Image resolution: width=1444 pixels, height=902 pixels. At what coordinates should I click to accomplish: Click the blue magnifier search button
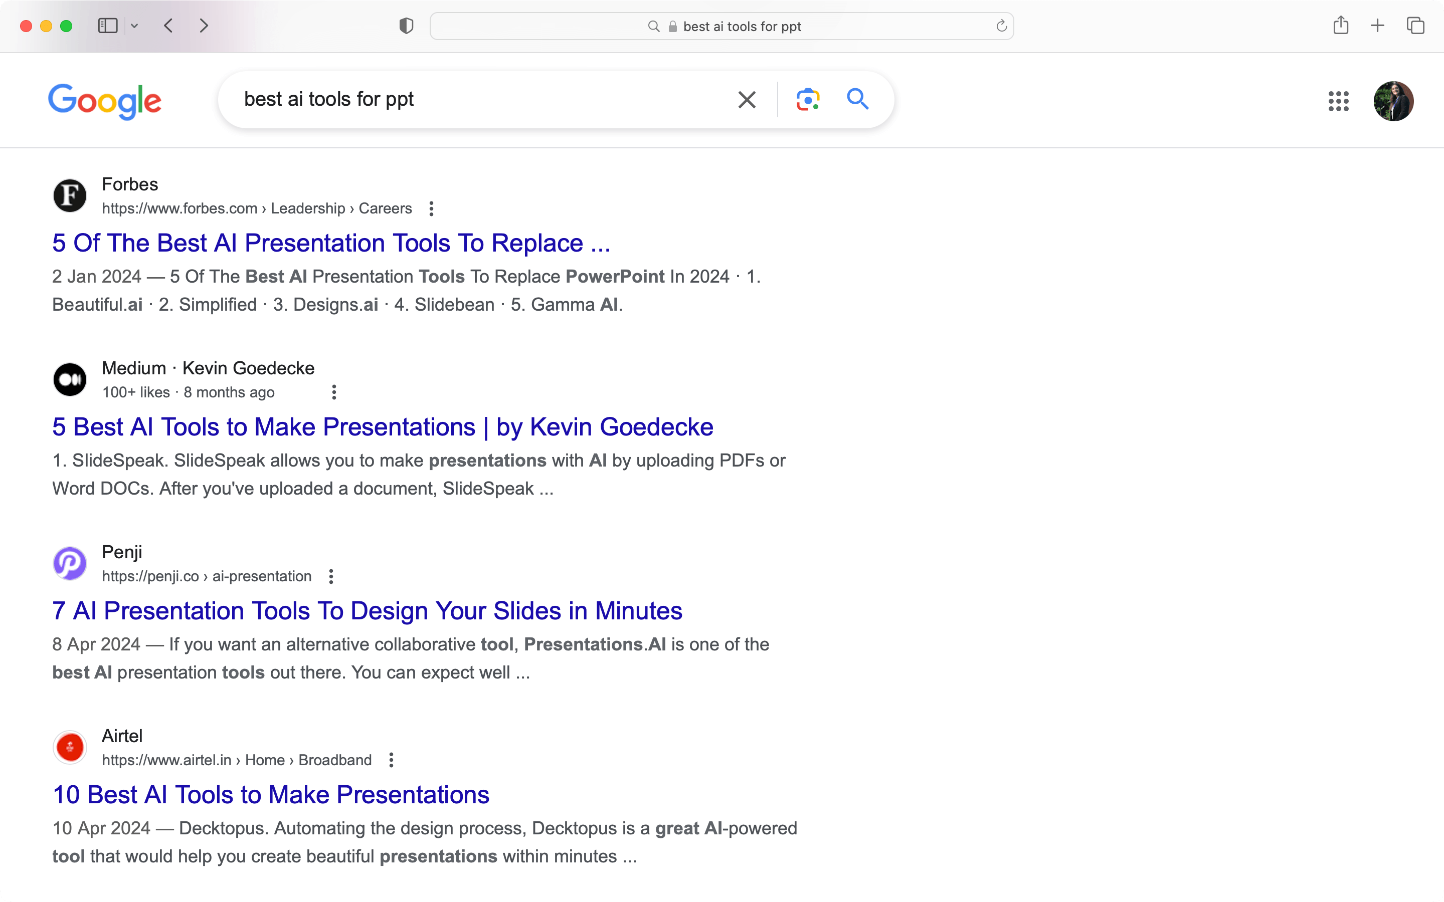(857, 99)
